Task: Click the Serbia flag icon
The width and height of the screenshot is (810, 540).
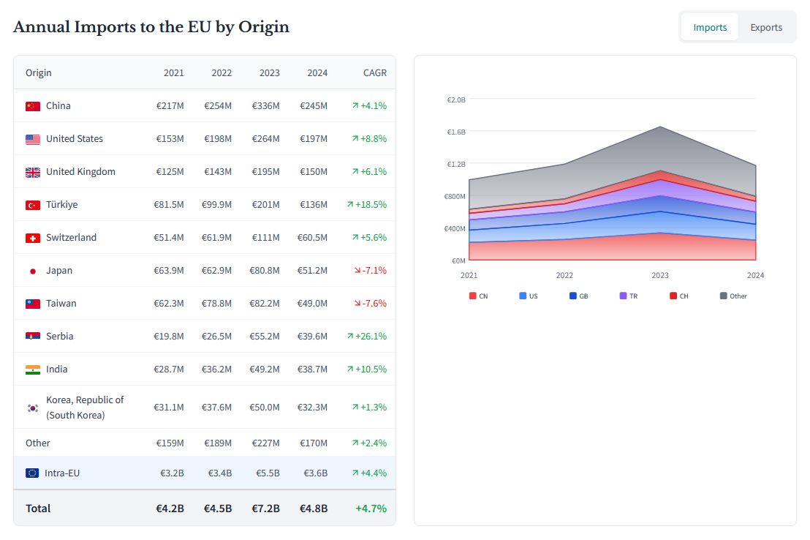Action: click(x=32, y=336)
